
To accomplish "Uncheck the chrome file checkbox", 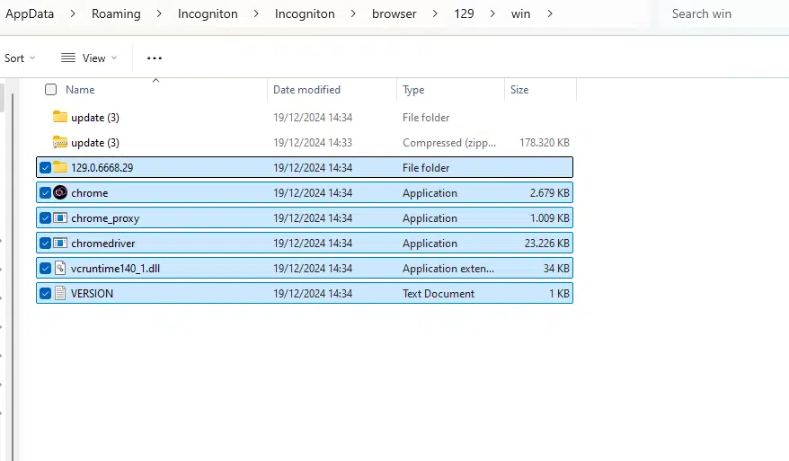I will (x=45, y=192).
